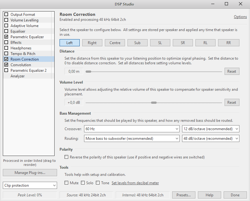The width and height of the screenshot is (250, 201).
Task: Open the Parametric Equalizer list entry
Action: (x=27, y=37)
